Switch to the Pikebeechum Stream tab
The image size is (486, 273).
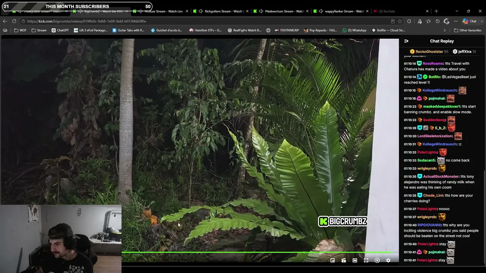pos(281,11)
